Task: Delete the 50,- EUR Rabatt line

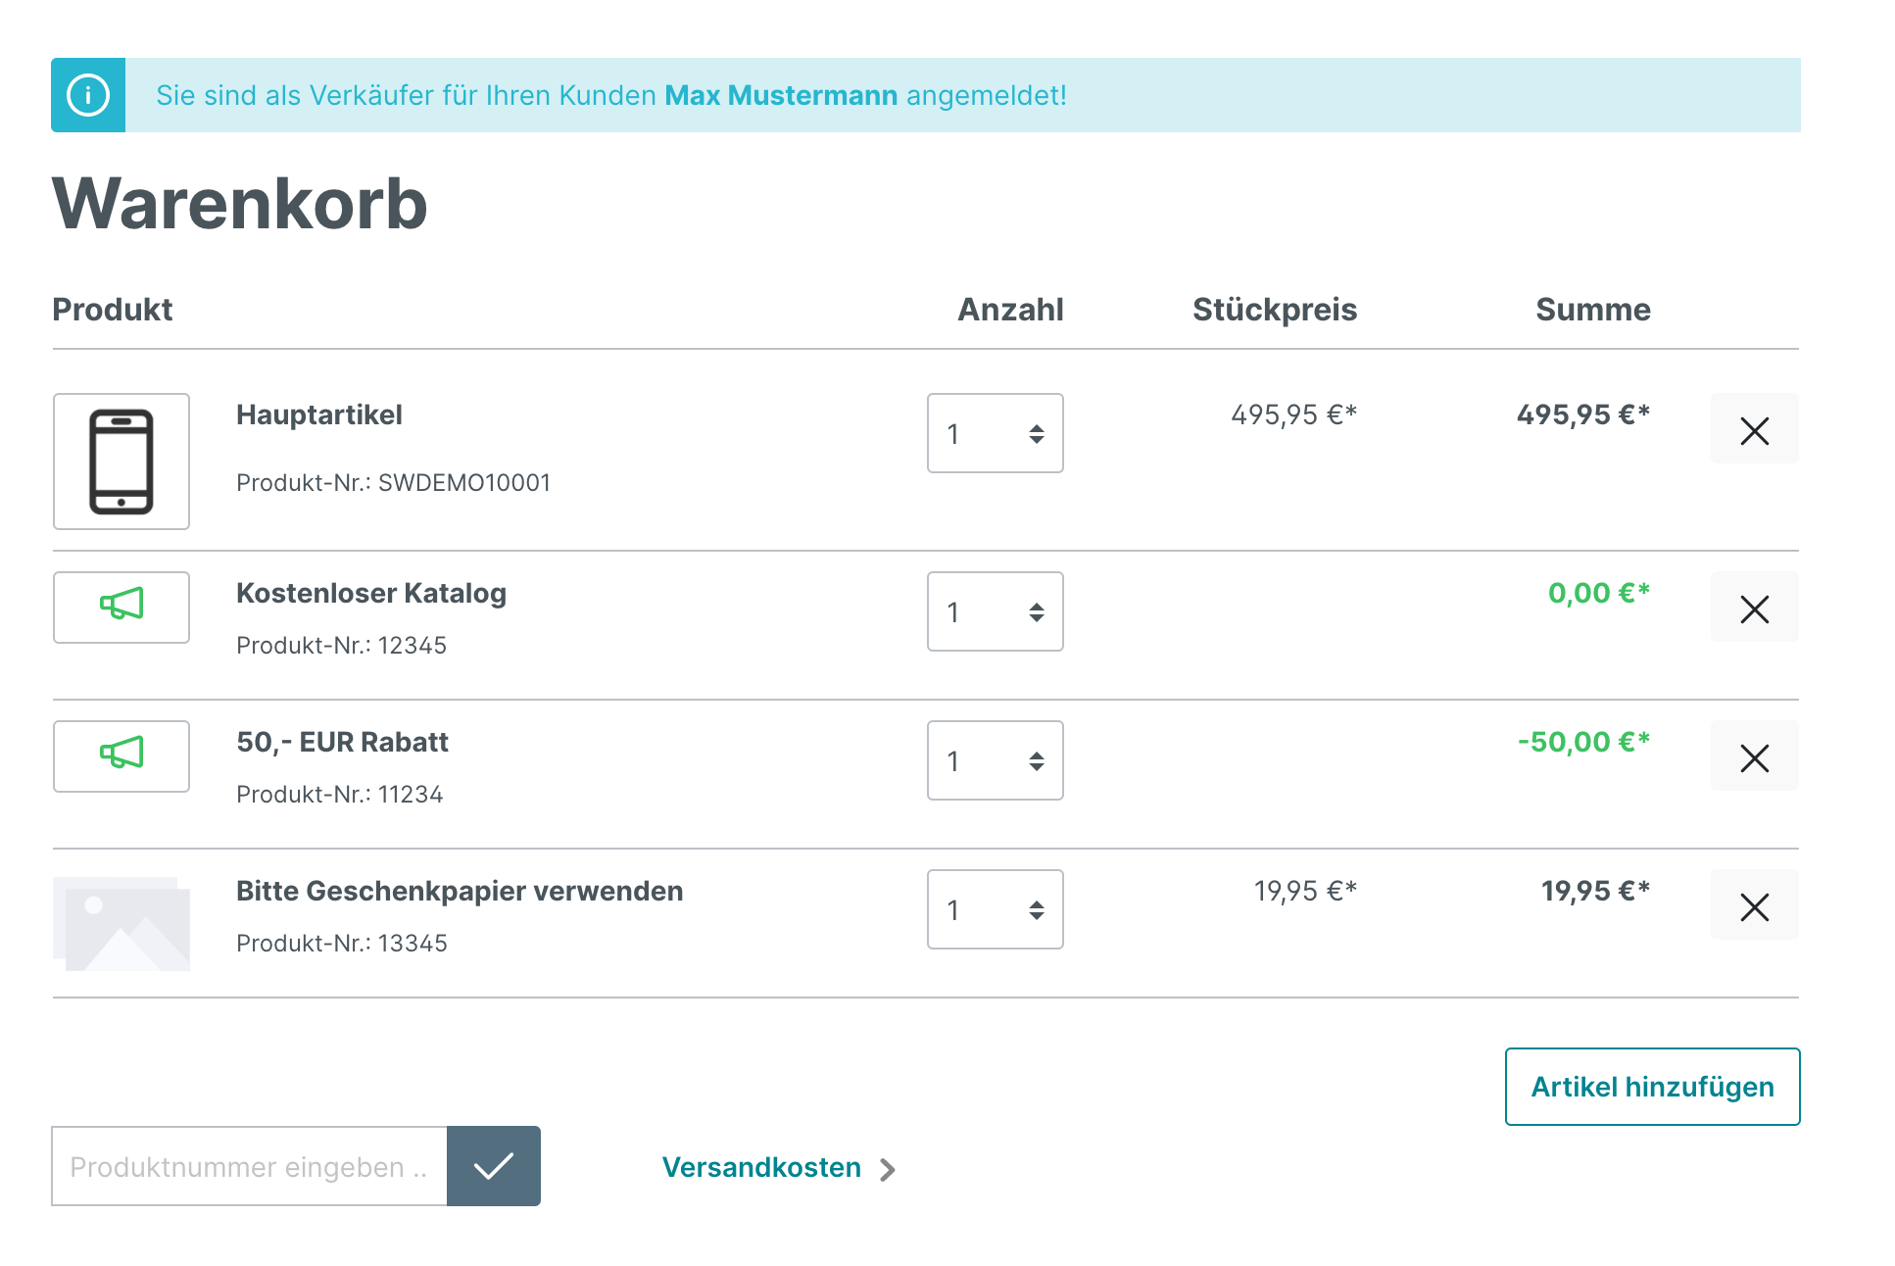Action: coord(1754,756)
